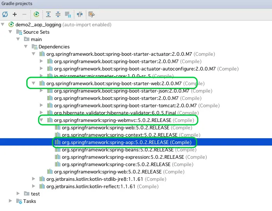Open Gradle settings wrench icon

click(91, 14)
